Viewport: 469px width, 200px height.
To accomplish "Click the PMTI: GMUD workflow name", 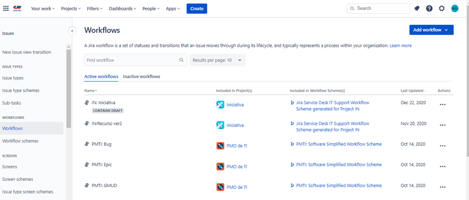I will coord(104,185).
